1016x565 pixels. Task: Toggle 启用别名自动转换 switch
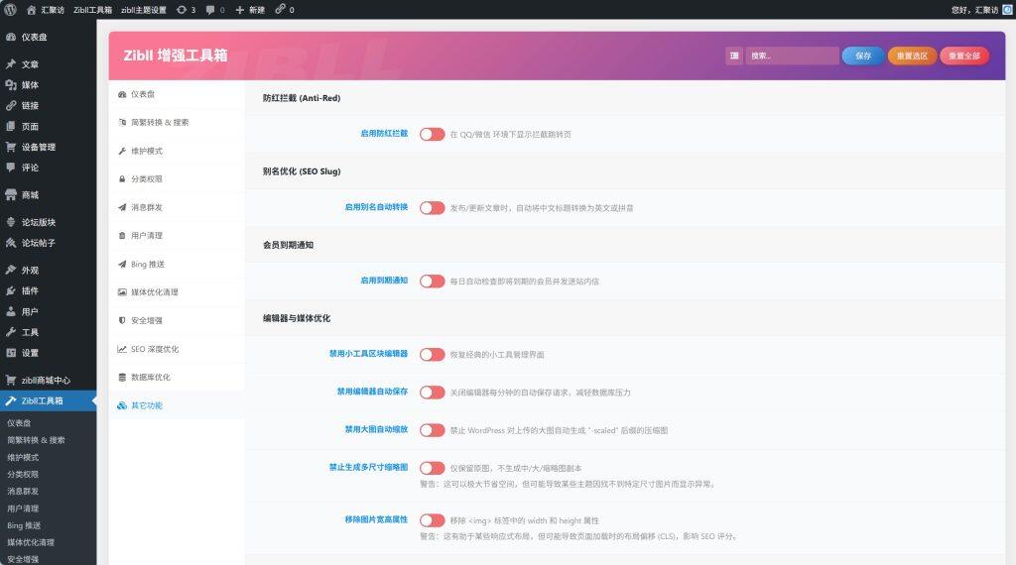pos(433,208)
